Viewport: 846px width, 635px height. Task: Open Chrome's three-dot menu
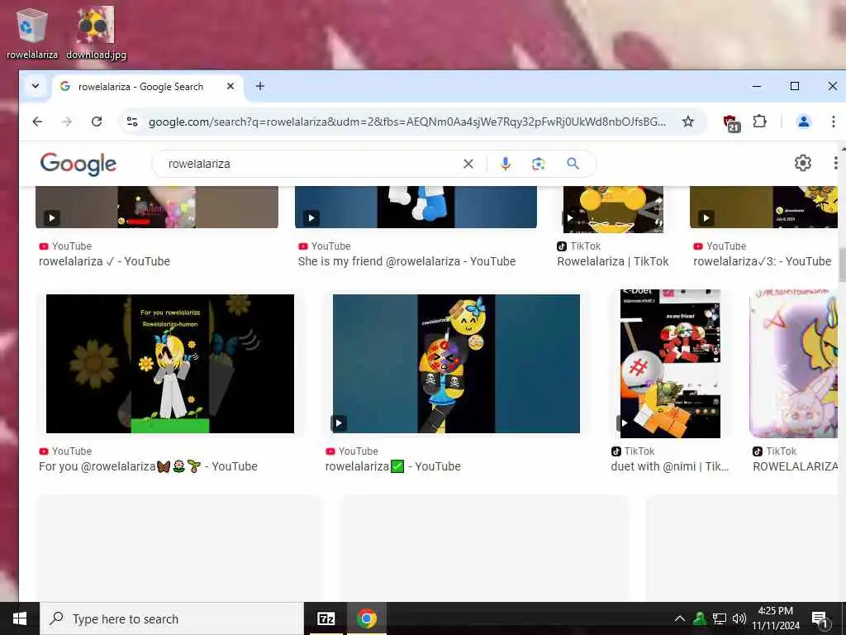pos(833,122)
